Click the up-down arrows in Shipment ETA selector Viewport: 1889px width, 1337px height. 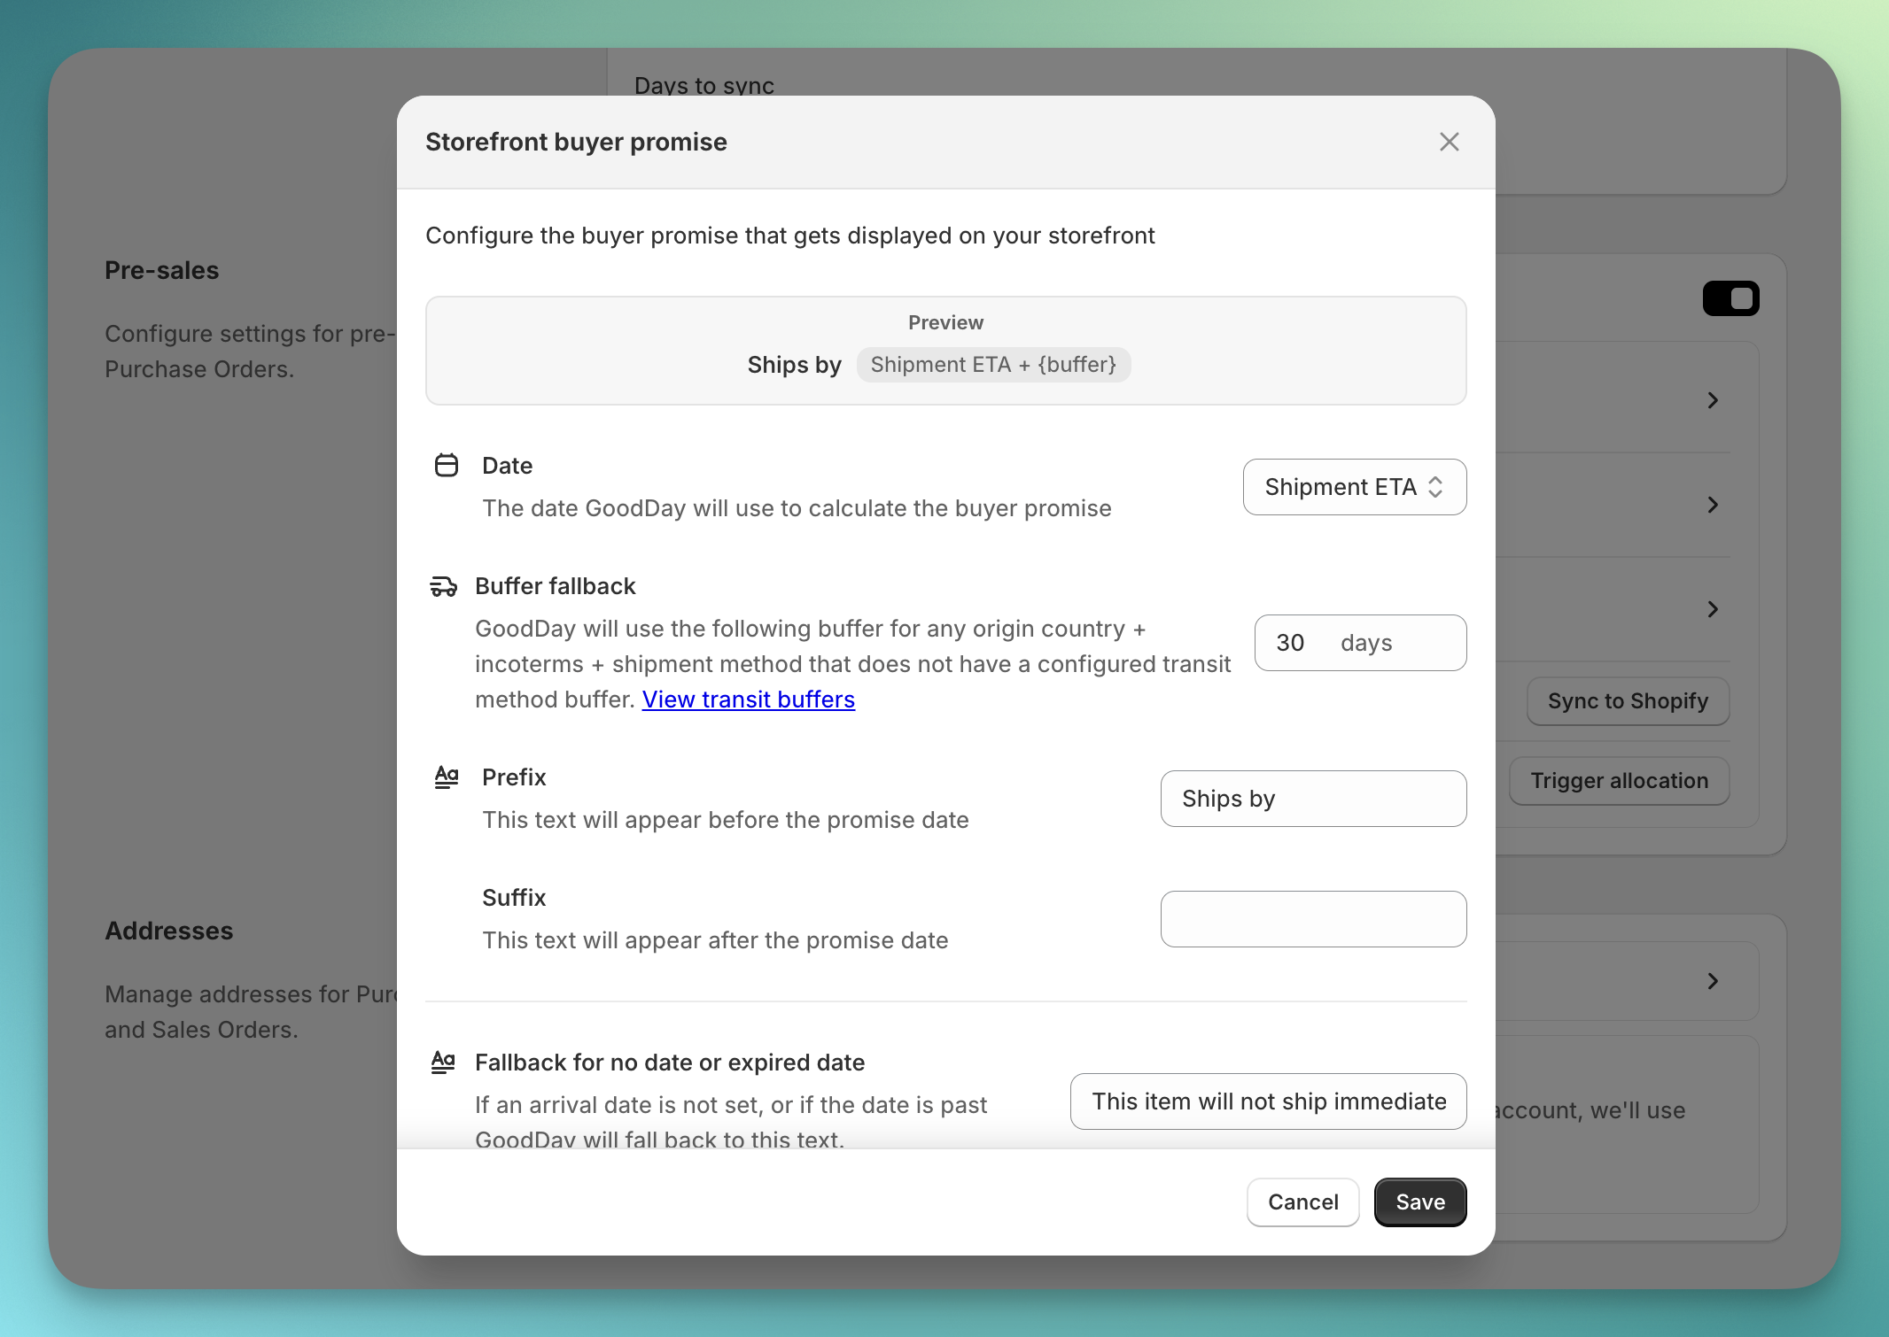tap(1435, 487)
